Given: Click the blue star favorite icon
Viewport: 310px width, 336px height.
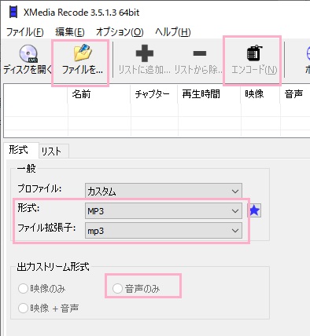Looking at the screenshot, I should pos(254,210).
